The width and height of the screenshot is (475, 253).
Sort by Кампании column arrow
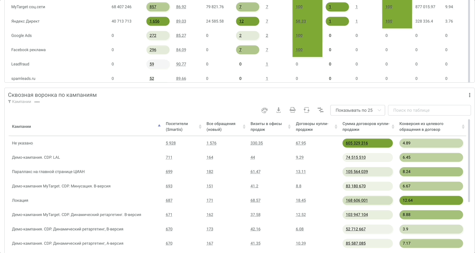point(159,126)
